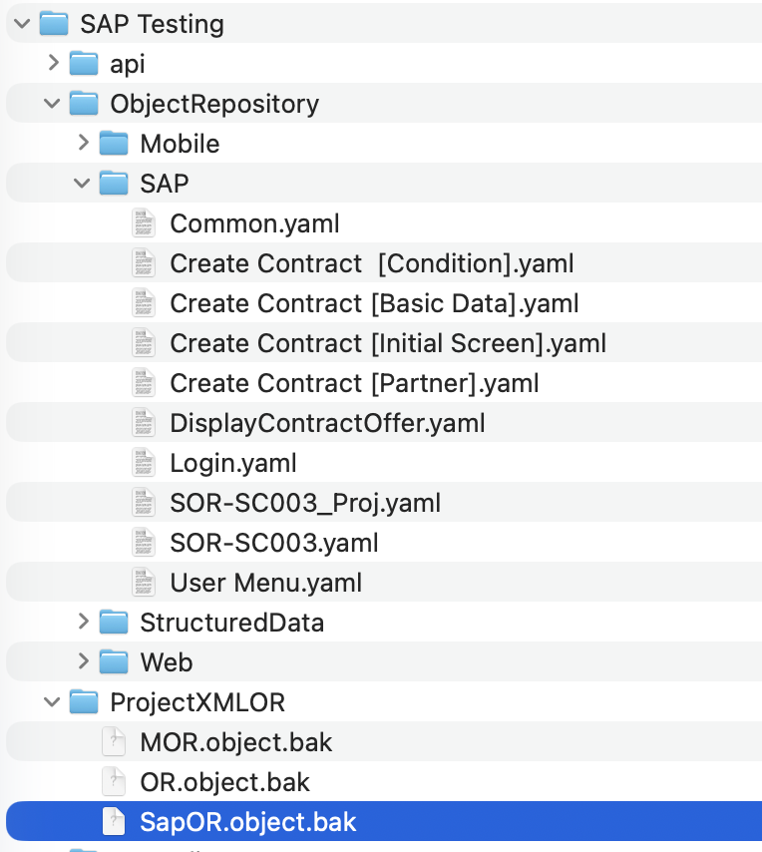Click the api folder icon
The width and height of the screenshot is (762, 852).
pyautogui.click(x=84, y=63)
